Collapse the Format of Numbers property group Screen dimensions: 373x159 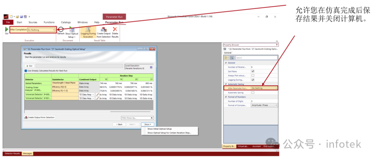(x=226, y=97)
